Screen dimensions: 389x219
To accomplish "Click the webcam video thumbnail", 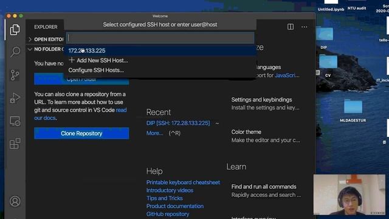I will pos(349,195).
